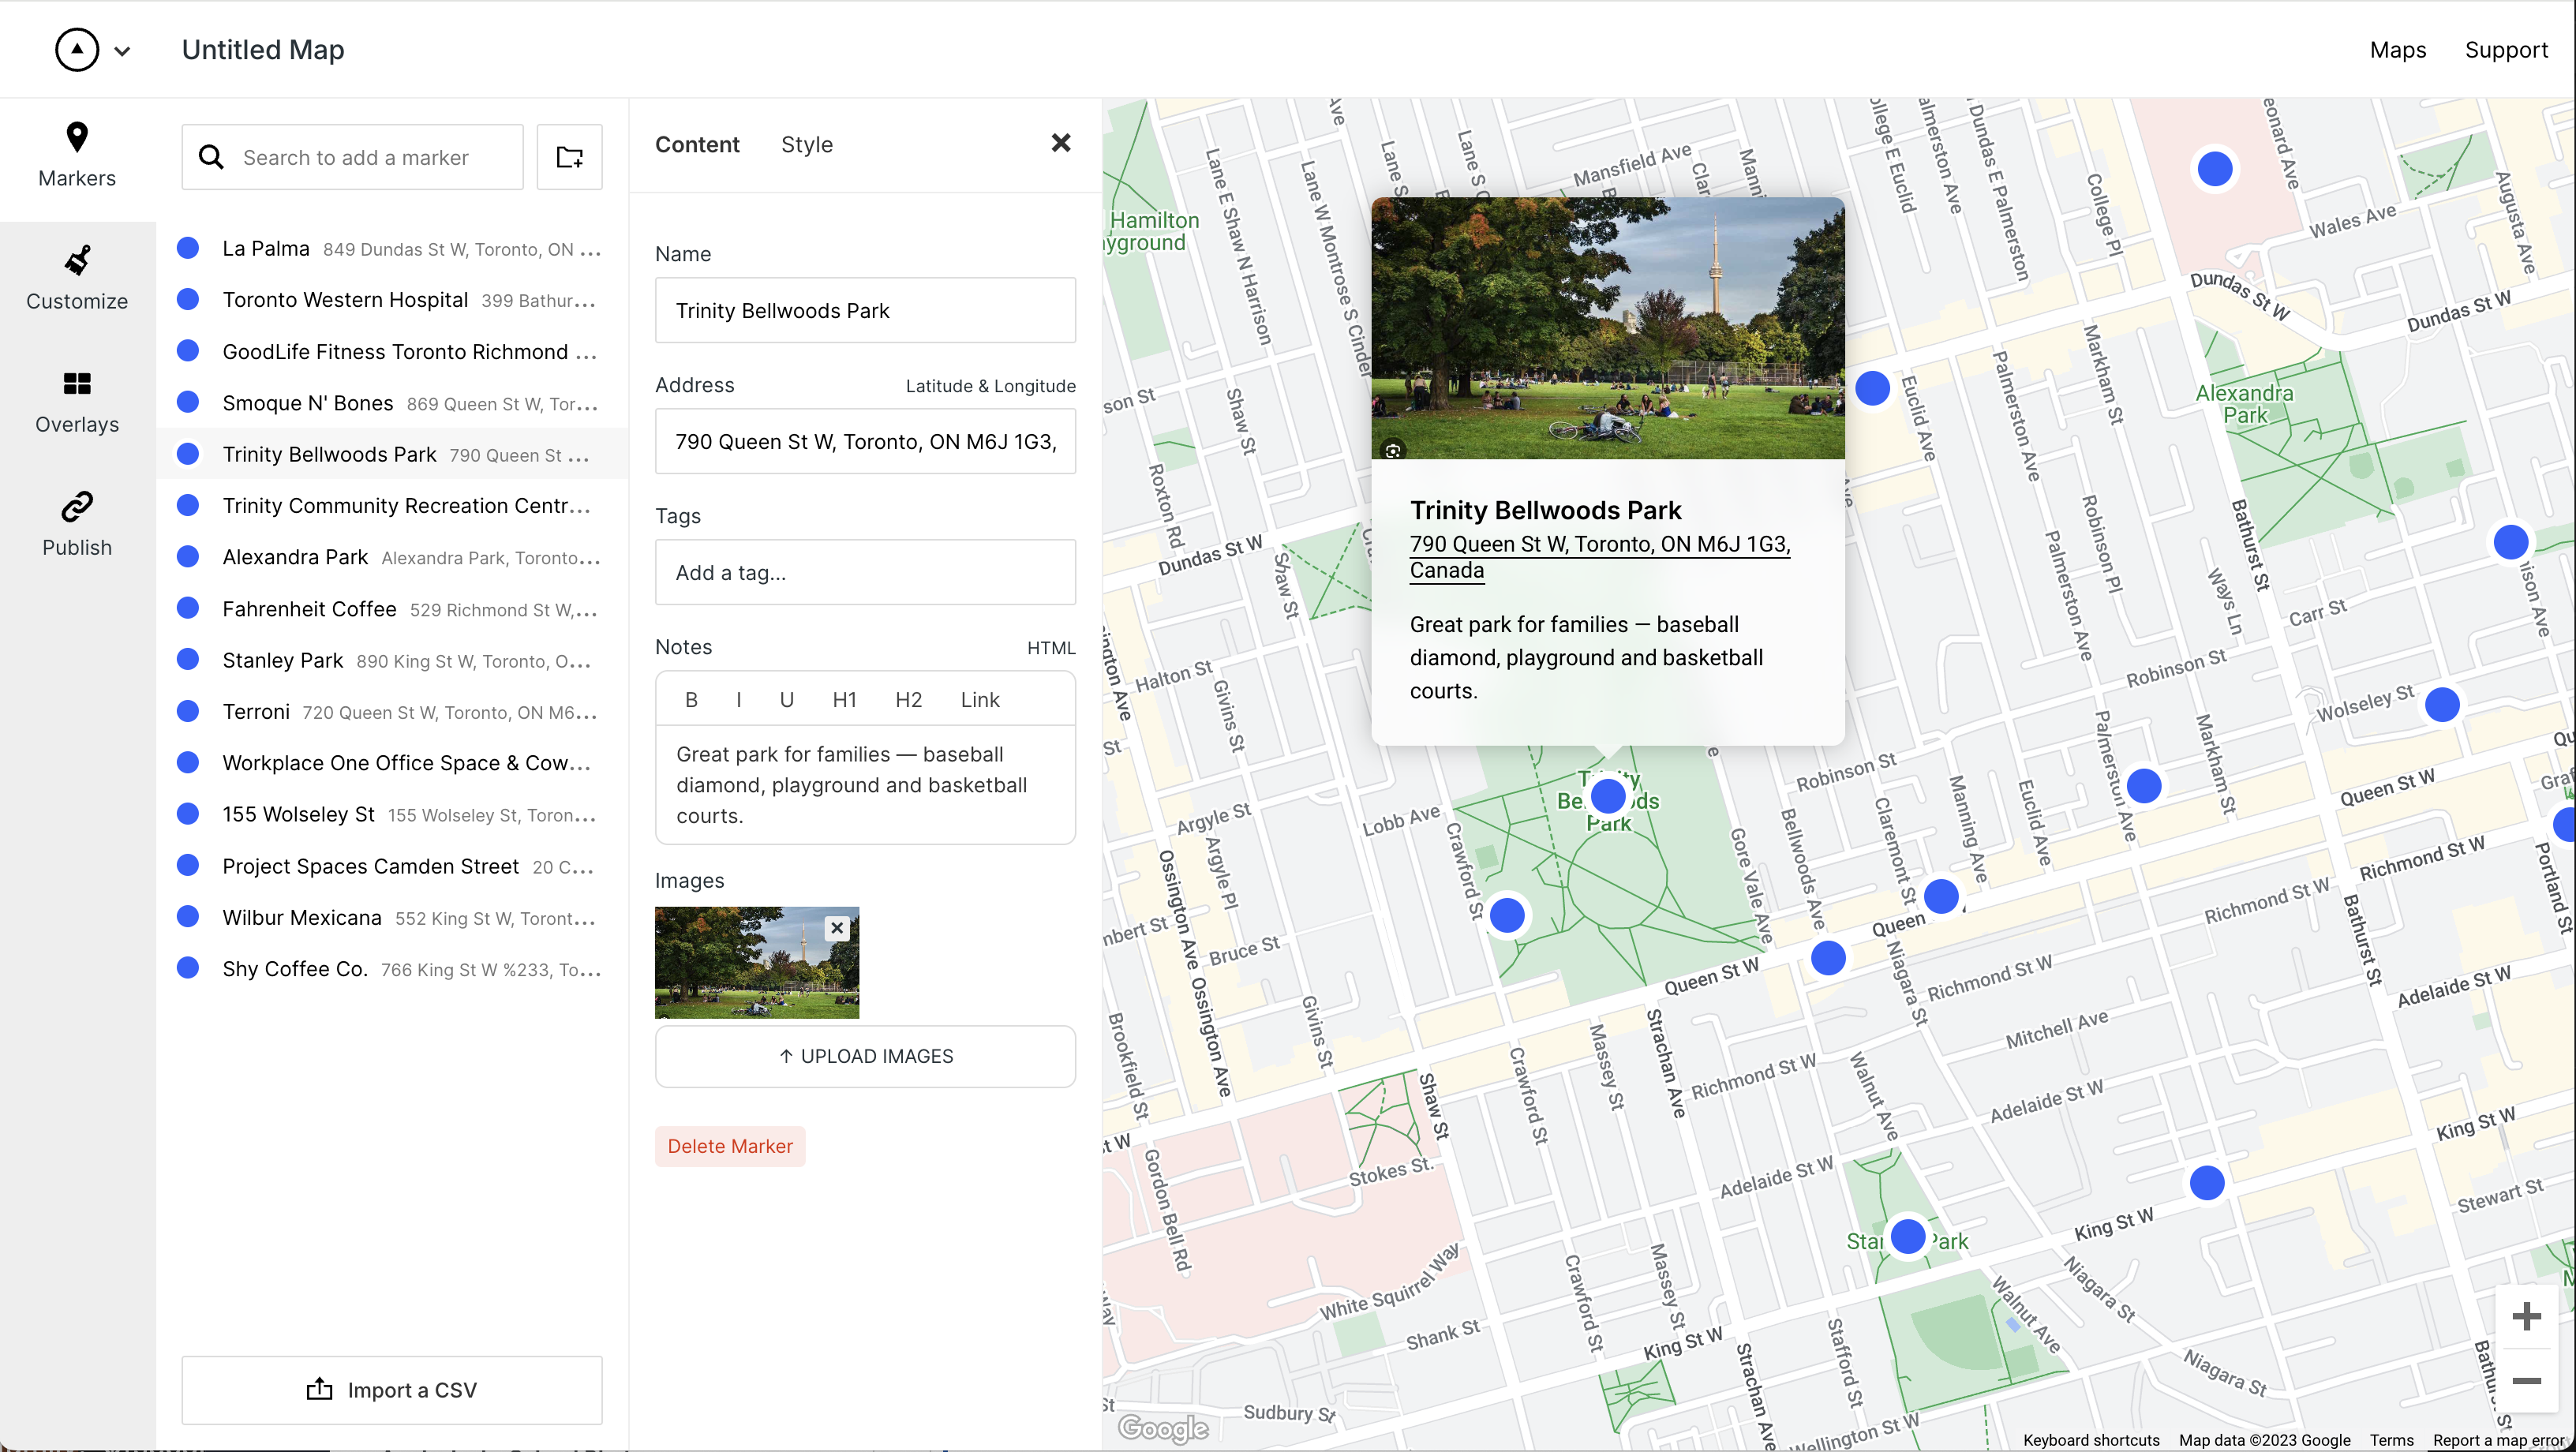
Task: Switch to Latitude & Longitude input
Action: (x=990, y=386)
